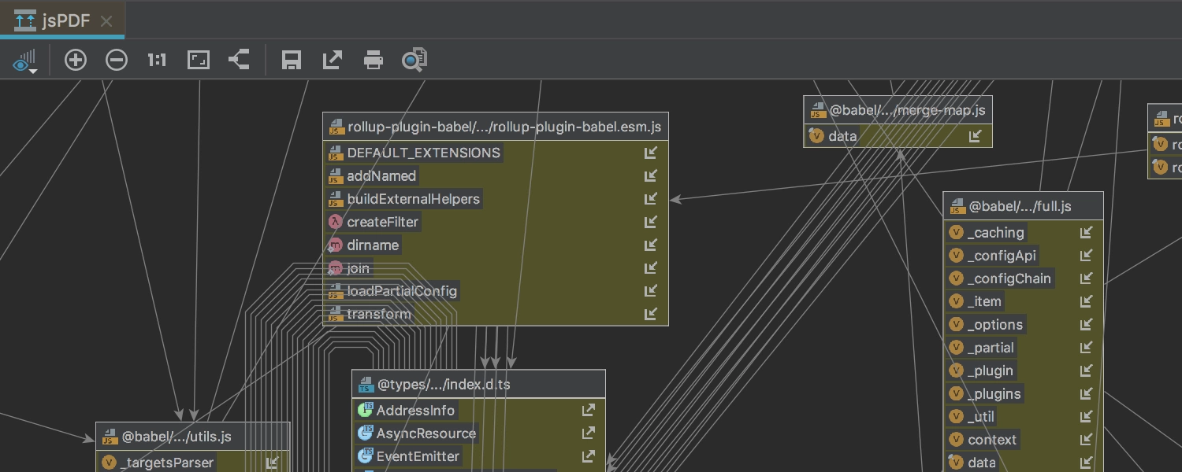Select the DEFAULT_EXTENSIONS row
Image resolution: width=1182 pixels, height=472 pixels.
496,153
